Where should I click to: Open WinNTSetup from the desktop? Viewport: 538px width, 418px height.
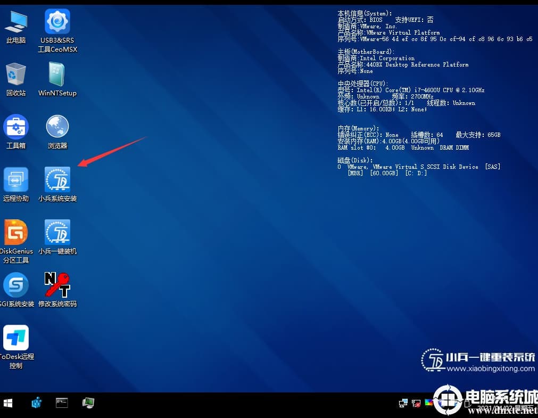click(x=57, y=77)
